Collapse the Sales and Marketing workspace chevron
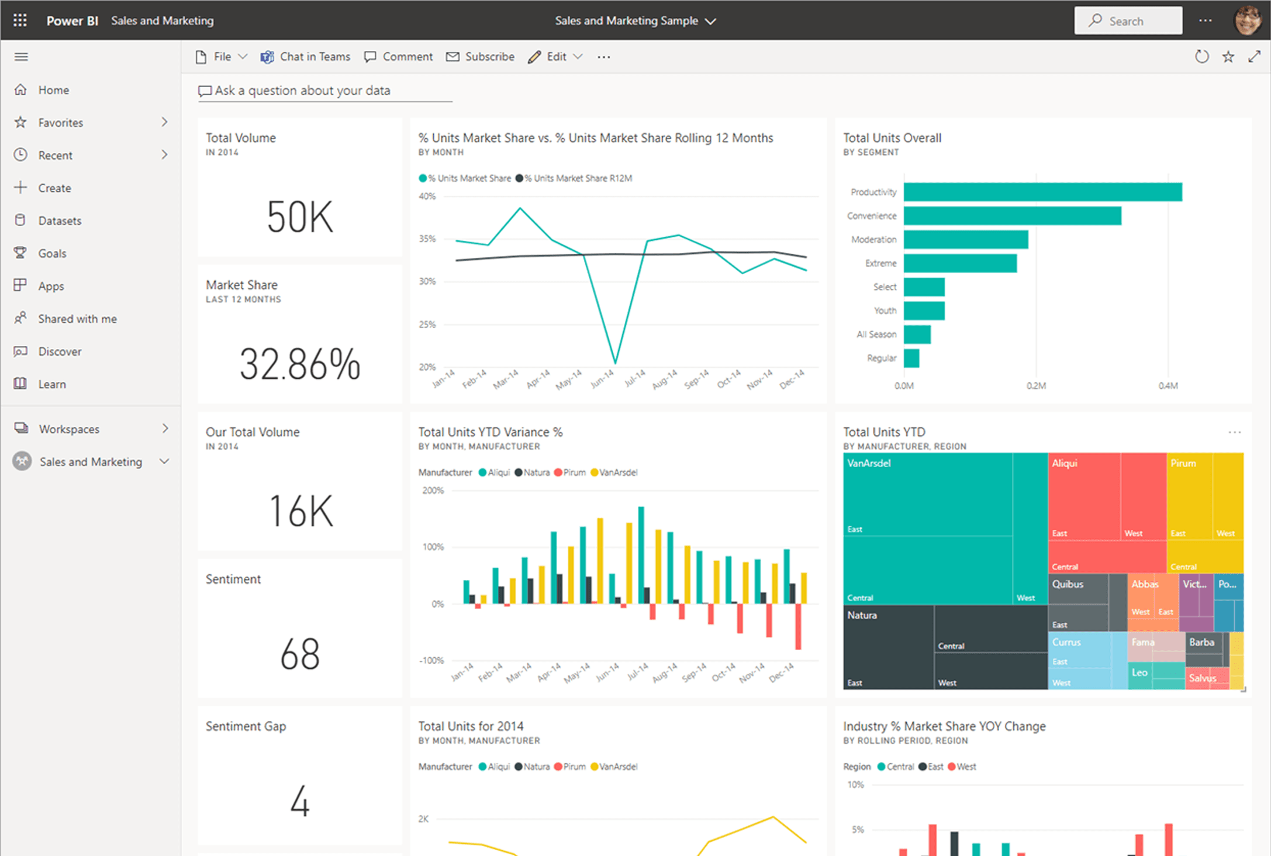The height and width of the screenshot is (856, 1271). (x=164, y=461)
